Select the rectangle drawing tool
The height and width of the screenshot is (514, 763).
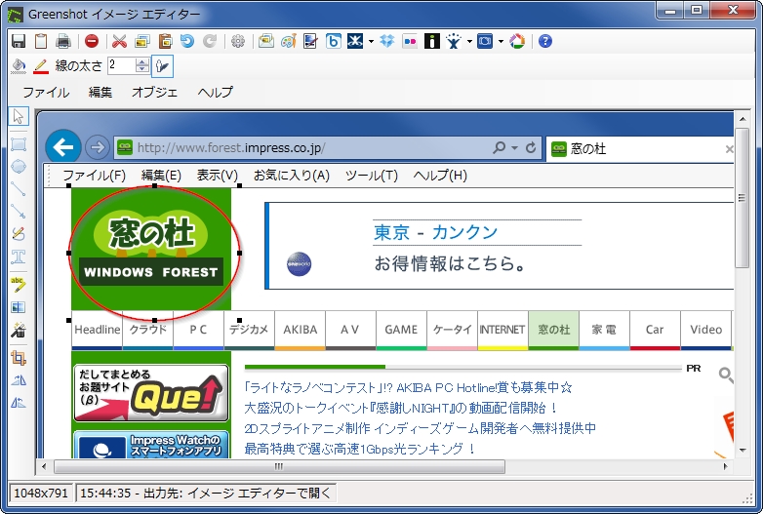(19, 144)
